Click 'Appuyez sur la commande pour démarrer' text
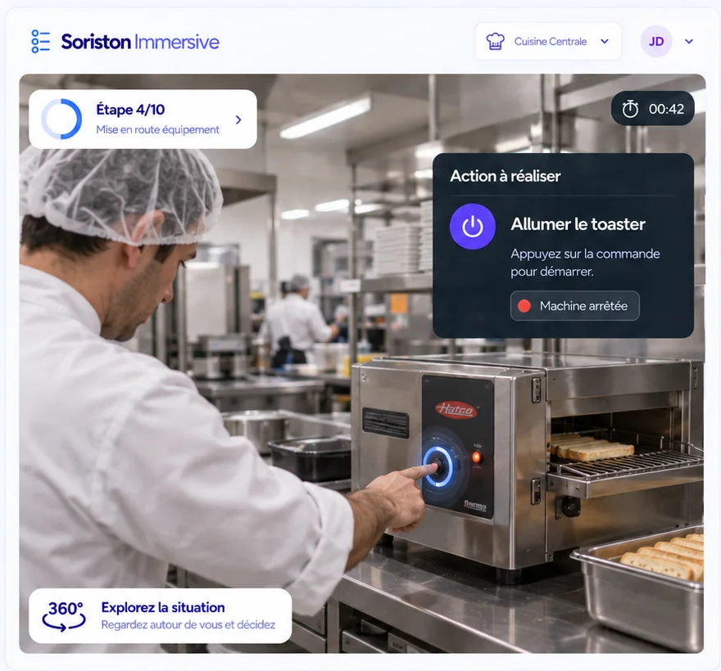Screen dimensions: 721x671 [x=585, y=263]
